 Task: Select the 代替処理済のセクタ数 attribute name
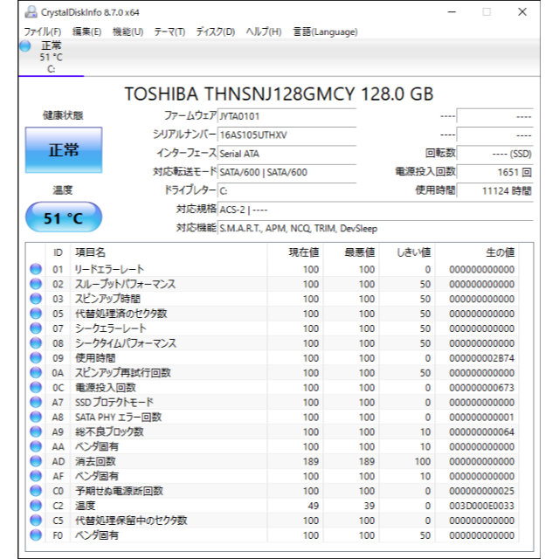(x=121, y=314)
